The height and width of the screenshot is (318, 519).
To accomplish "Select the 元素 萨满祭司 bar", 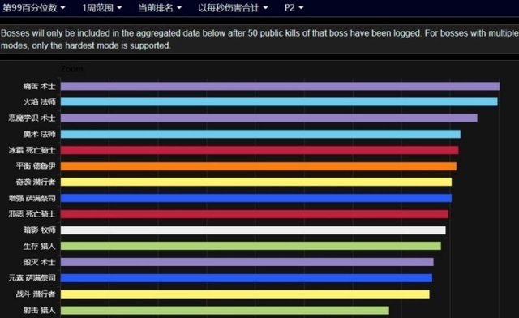I will (247, 278).
